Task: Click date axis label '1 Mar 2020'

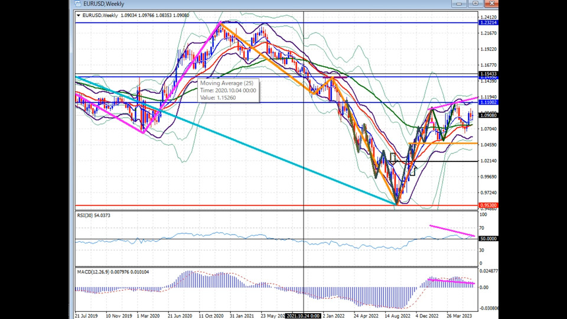Action: (x=148, y=315)
